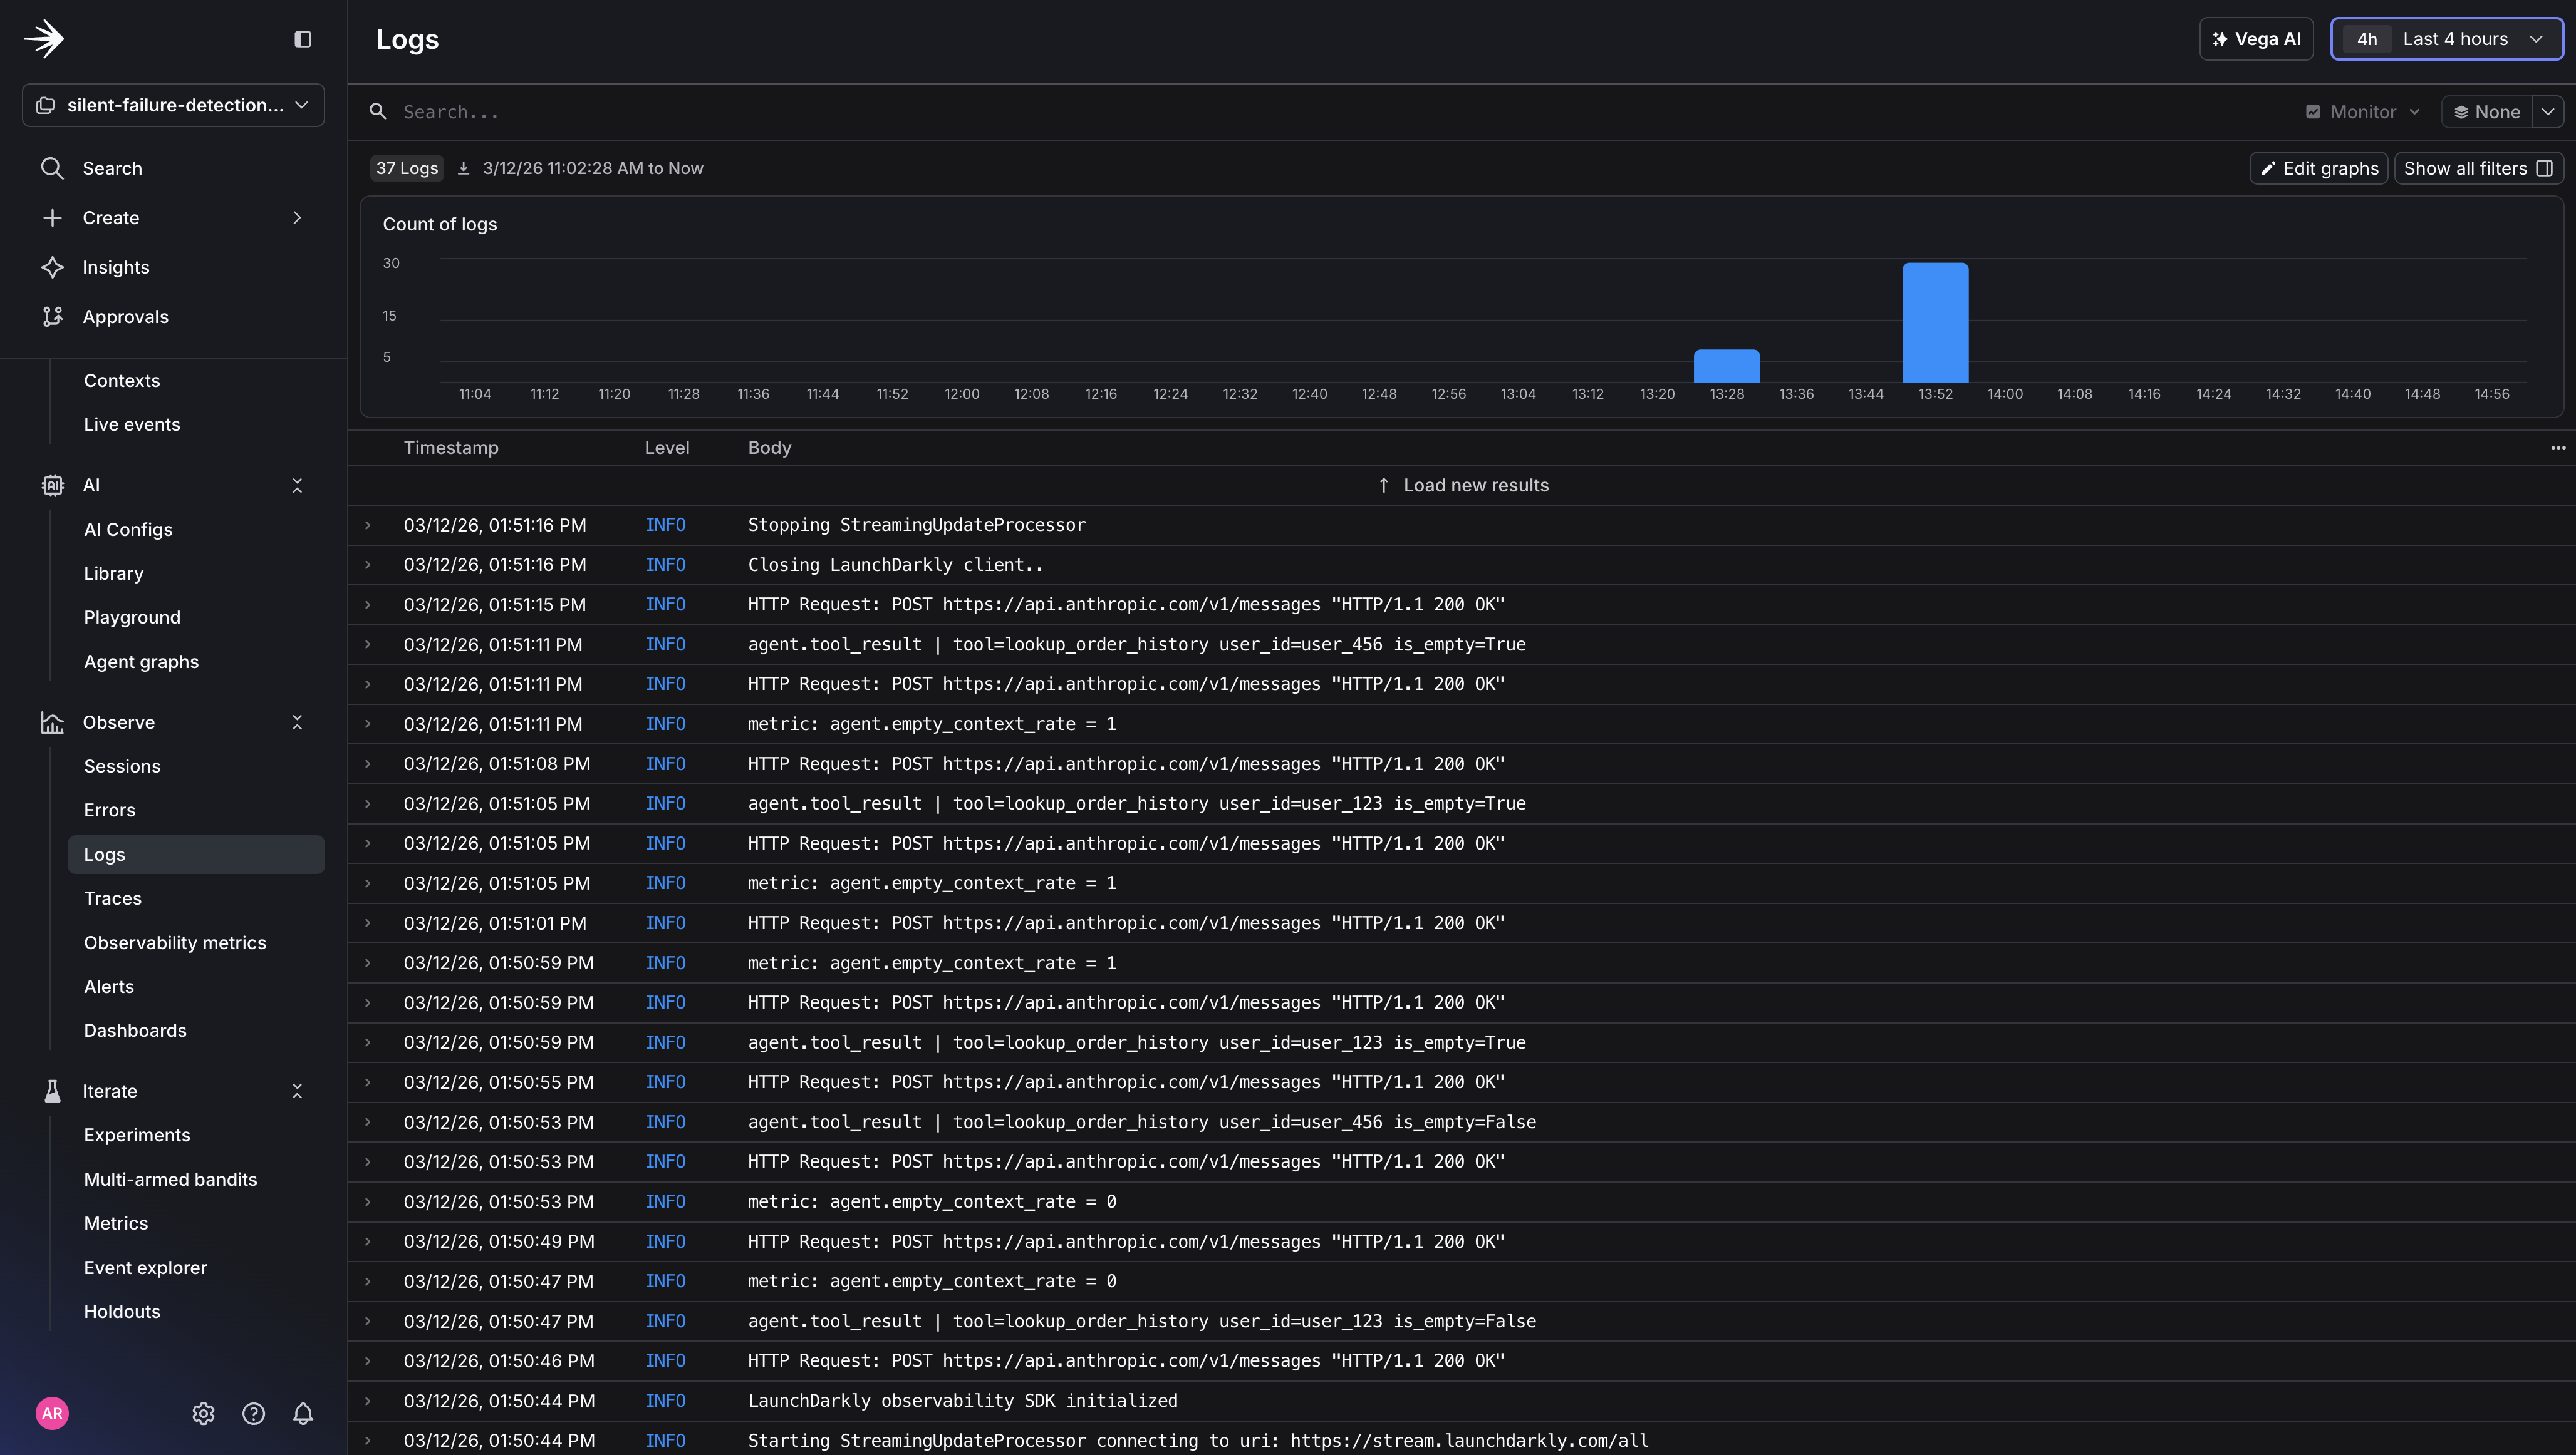2576x1455 pixels.
Task: Open the Playground under AI
Action: 131,617
